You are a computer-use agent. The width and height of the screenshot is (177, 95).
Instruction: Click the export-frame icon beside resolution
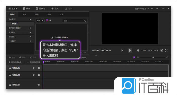[162, 51]
